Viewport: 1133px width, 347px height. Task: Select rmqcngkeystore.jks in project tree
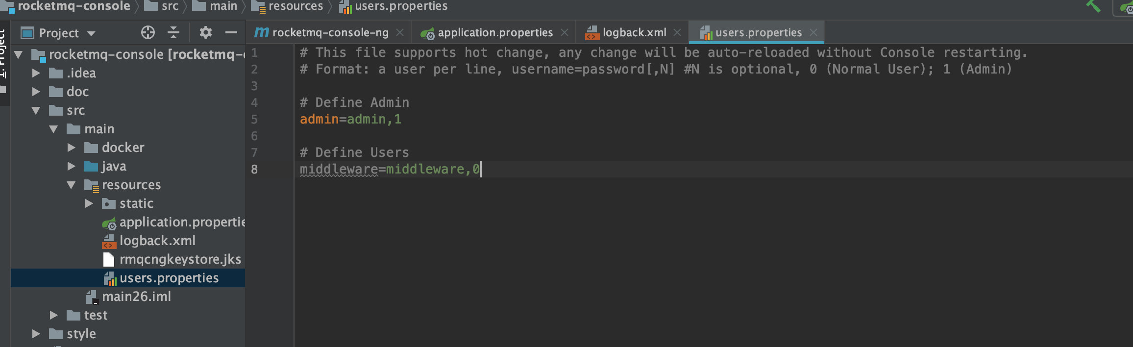(180, 259)
